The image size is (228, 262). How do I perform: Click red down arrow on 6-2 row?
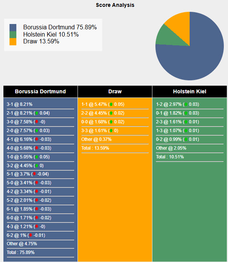30,235
